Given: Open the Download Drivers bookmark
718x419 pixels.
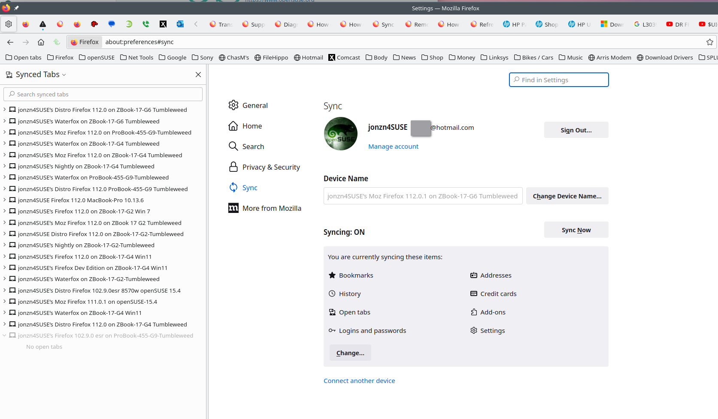Looking at the screenshot, I should pos(665,57).
